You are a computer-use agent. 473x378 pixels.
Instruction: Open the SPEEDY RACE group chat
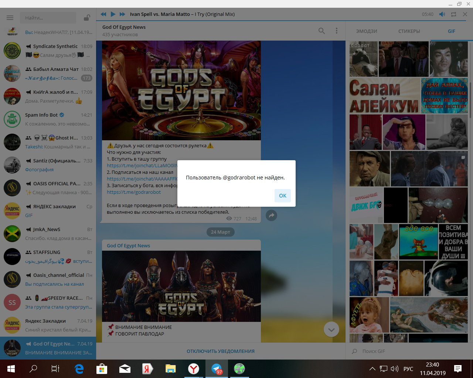tap(48, 302)
